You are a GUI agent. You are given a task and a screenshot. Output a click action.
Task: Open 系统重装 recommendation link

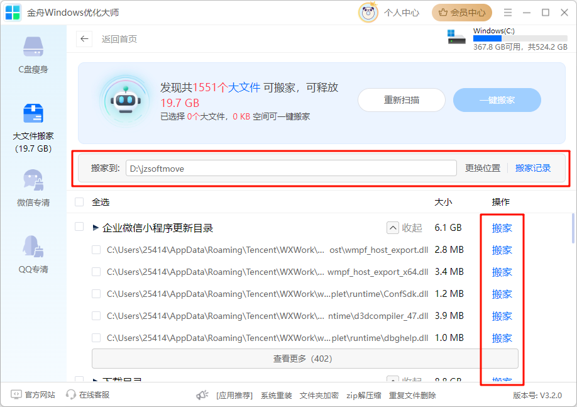(277, 396)
